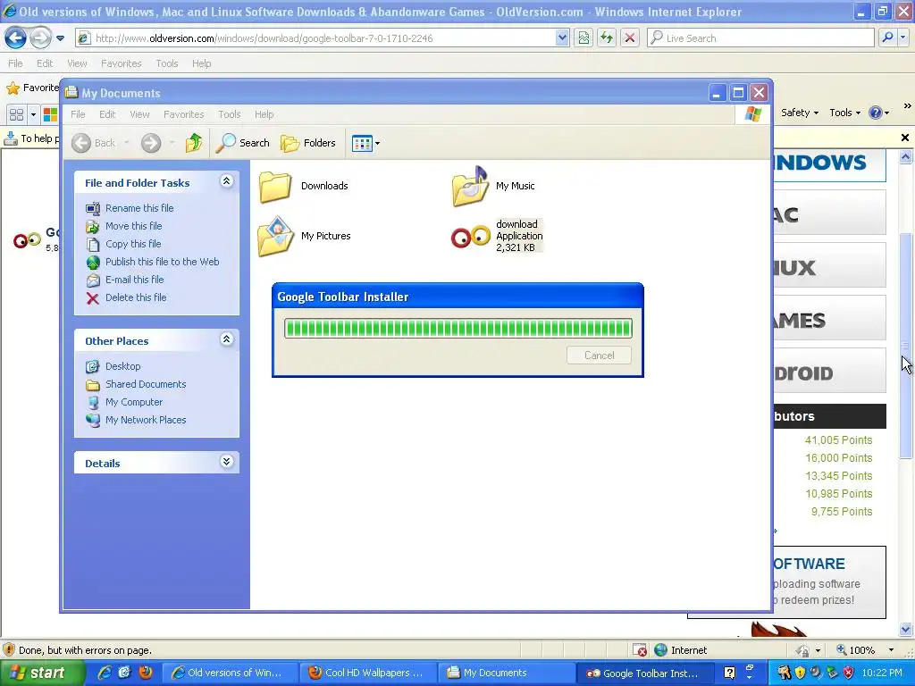Open the Tools menu in My Documents
Screen dimensions: 915x686
pos(230,114)
